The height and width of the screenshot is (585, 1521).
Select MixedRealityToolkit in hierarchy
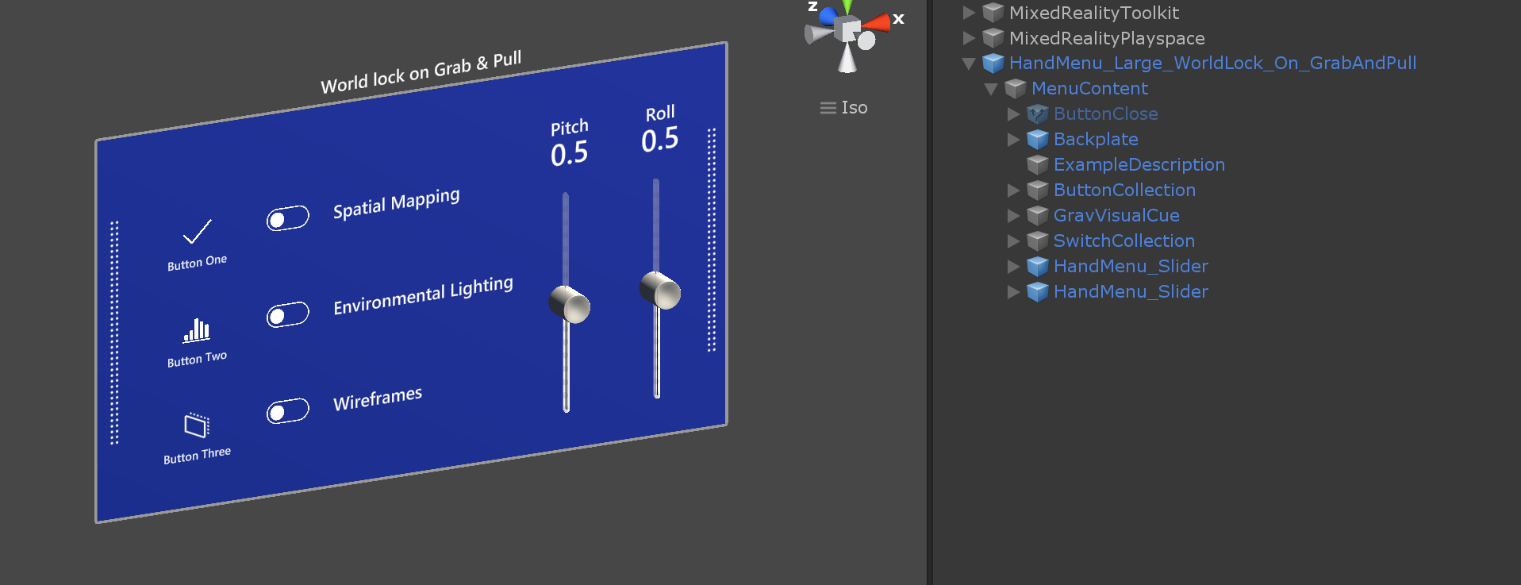(1094, 13)
